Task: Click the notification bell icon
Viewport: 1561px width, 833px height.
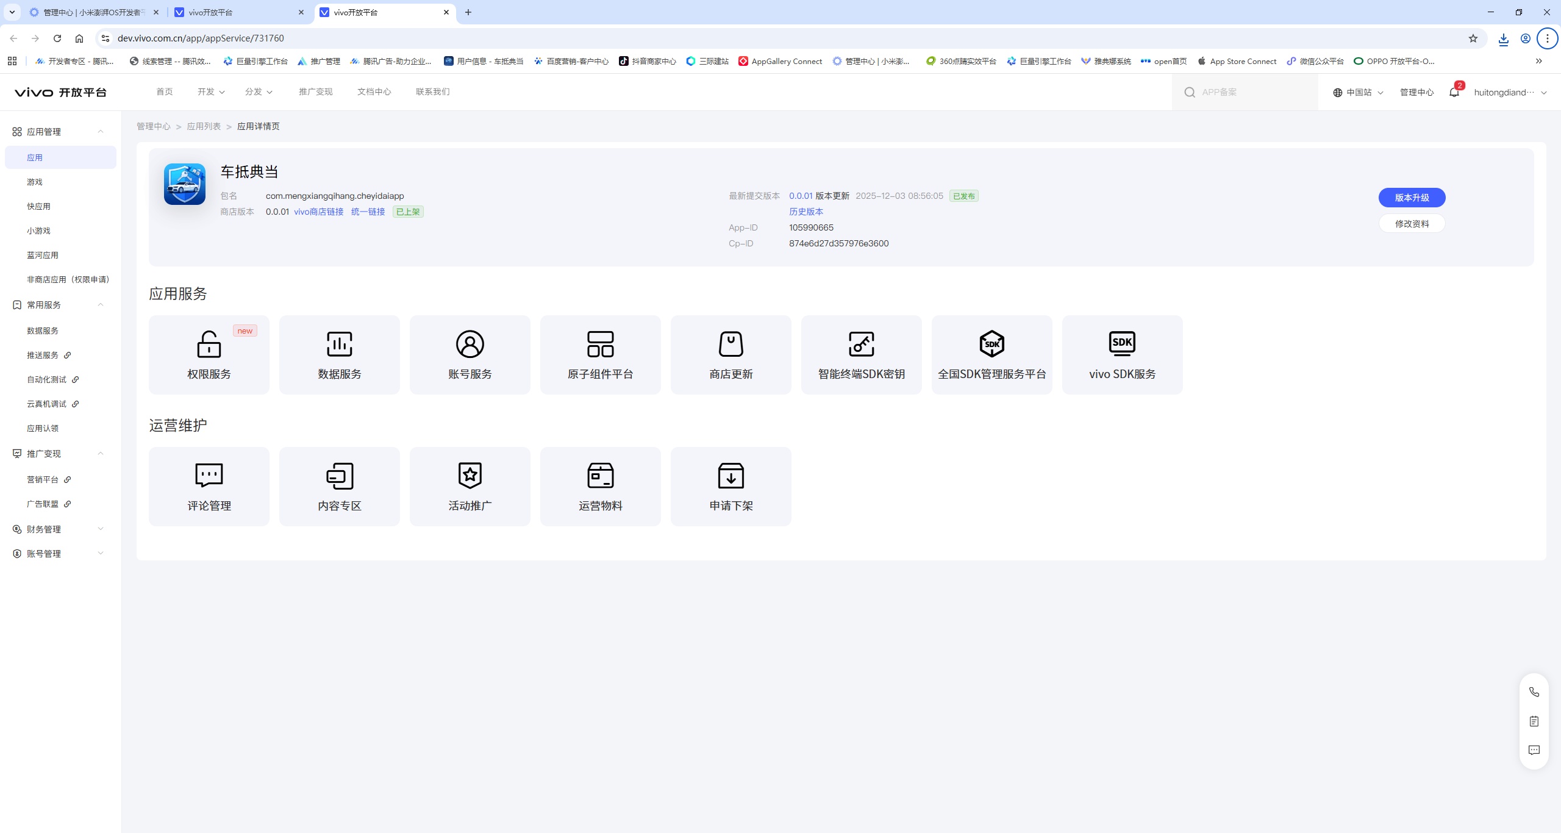Action: coord(1452,92)
